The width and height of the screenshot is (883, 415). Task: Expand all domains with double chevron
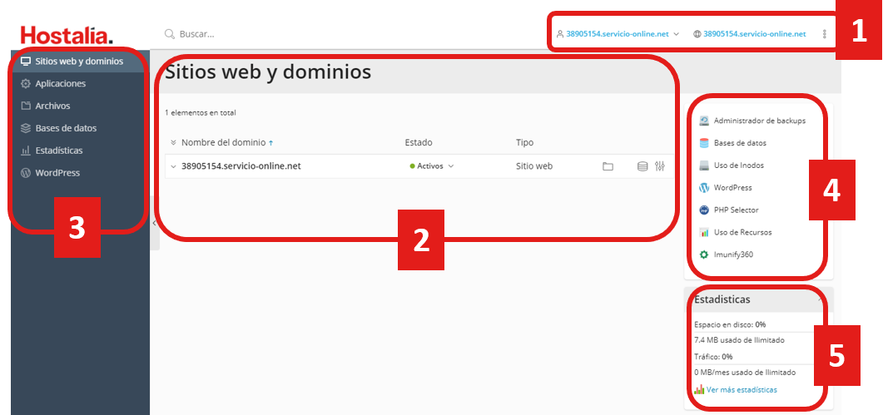173,143
